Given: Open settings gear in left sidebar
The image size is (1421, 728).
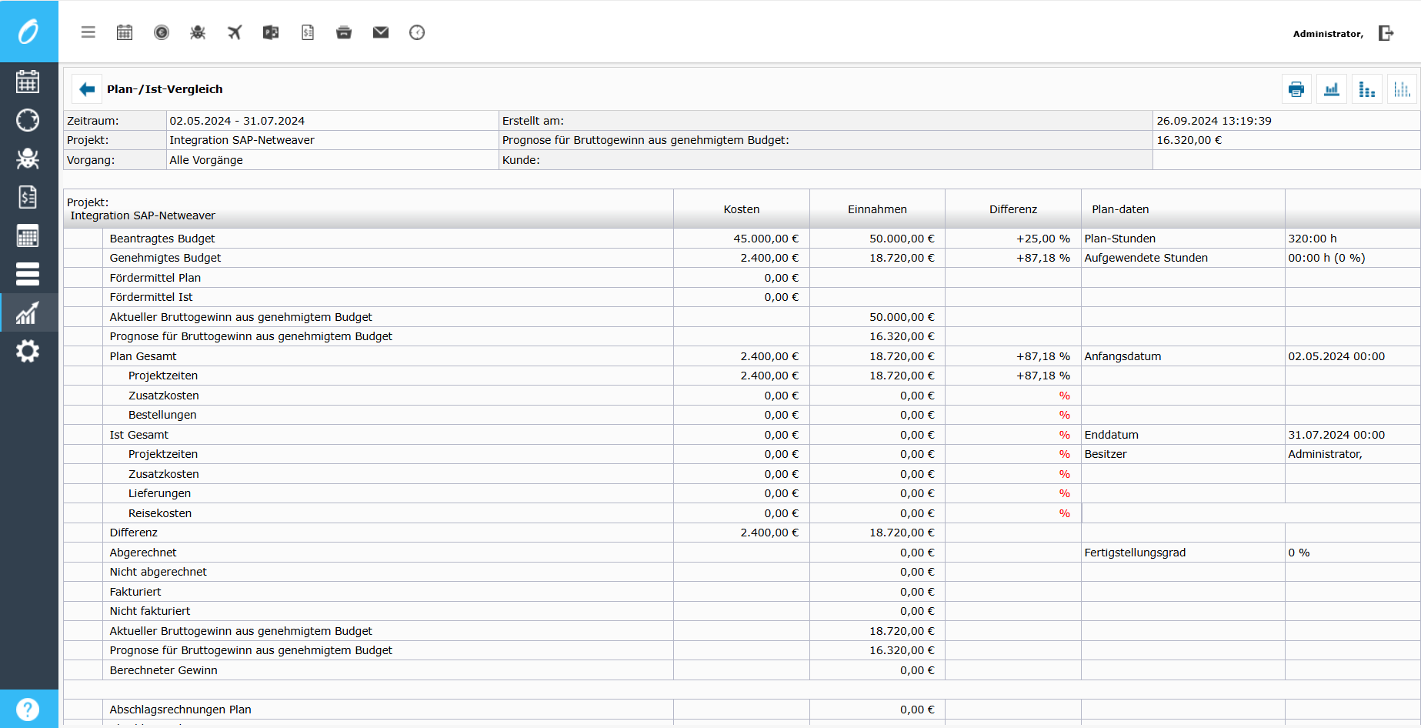Looking at the screenshot, I should pos(28,352).
